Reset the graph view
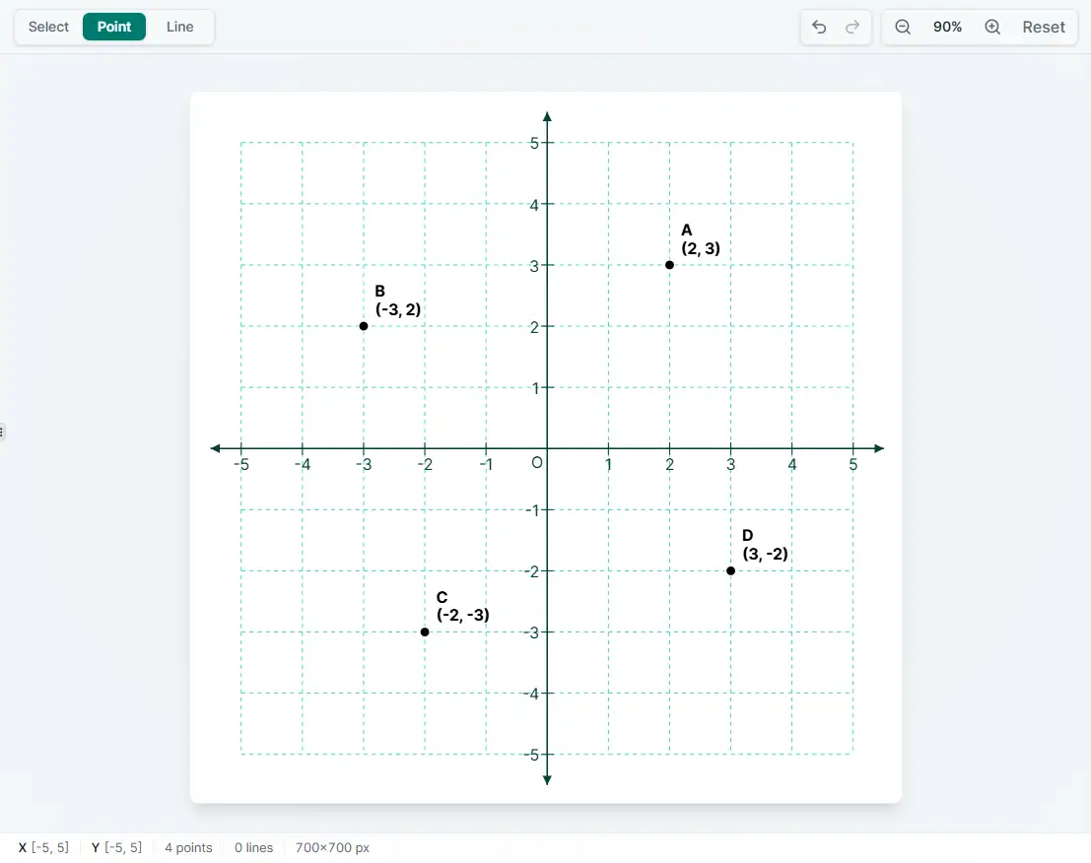 (1043, 28)
